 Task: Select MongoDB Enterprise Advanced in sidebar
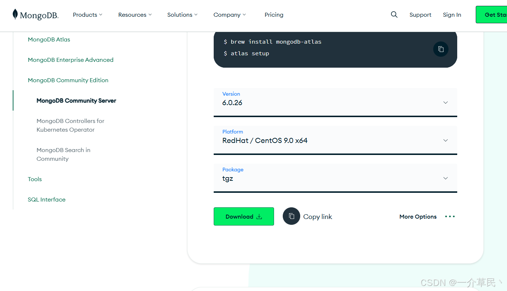(x=71, y=60)
